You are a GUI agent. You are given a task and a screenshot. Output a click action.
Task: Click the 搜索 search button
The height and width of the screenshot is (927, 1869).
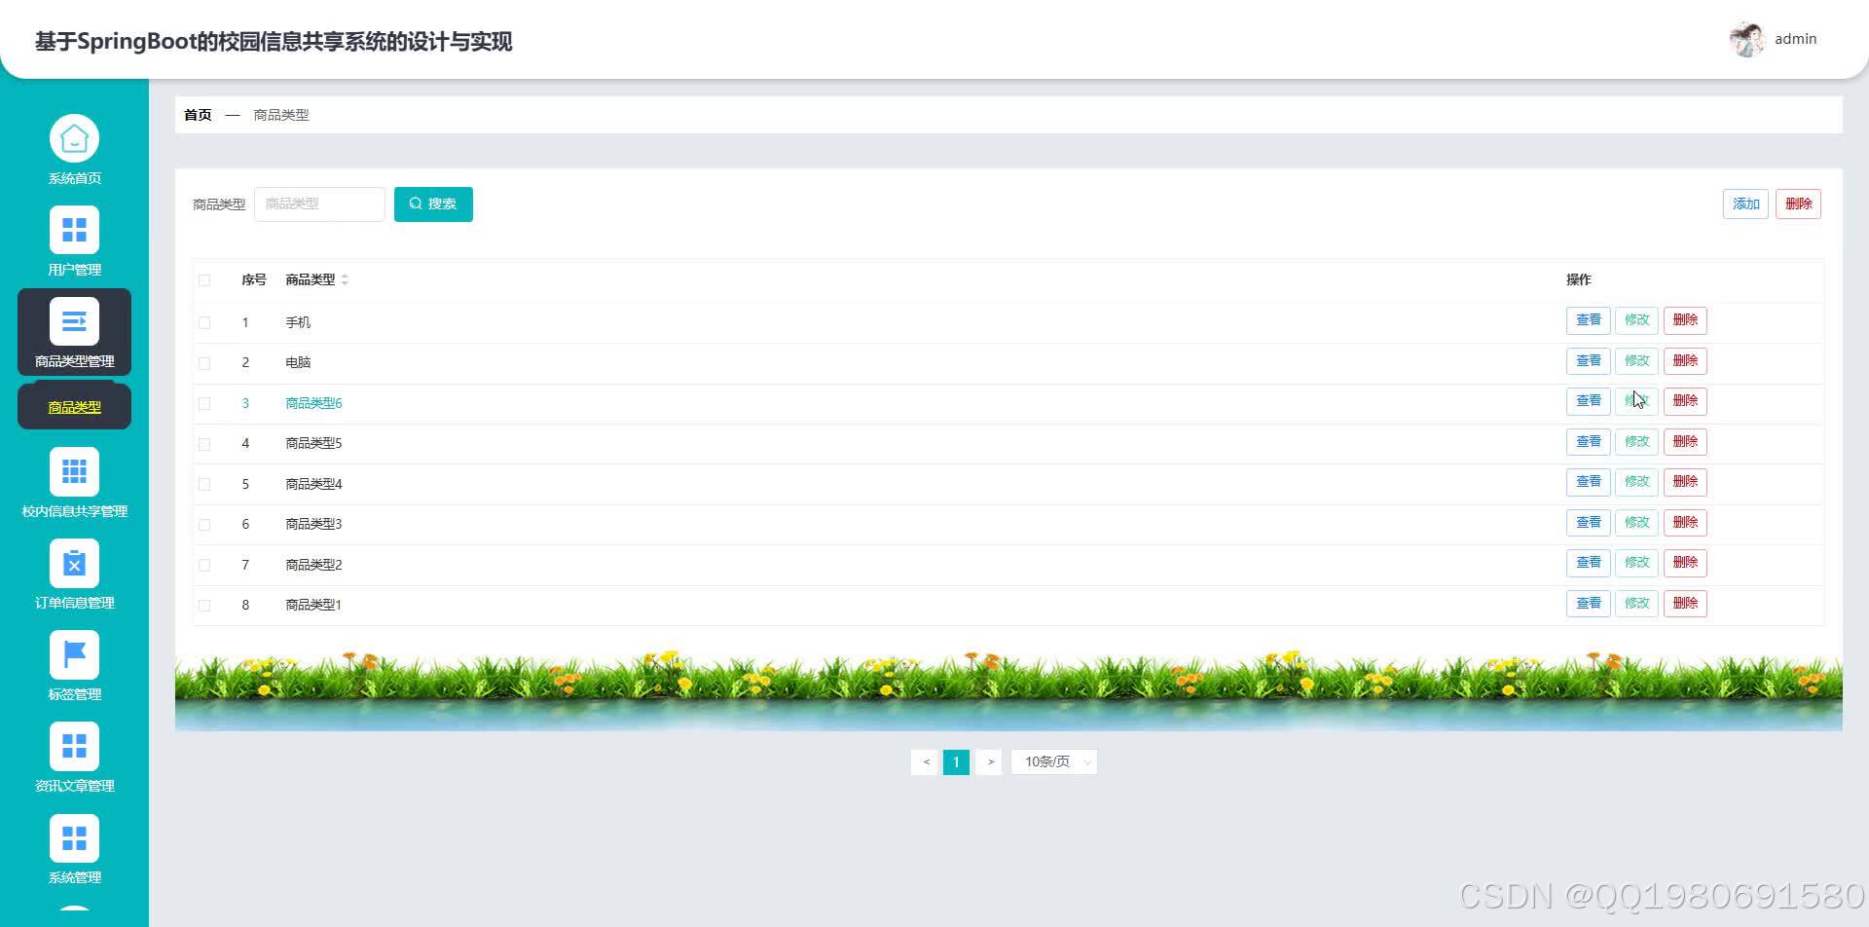[x=433, y=204]
